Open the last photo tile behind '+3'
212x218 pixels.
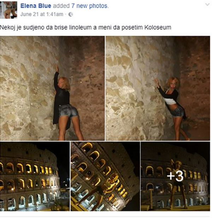(x=175, y=176)
